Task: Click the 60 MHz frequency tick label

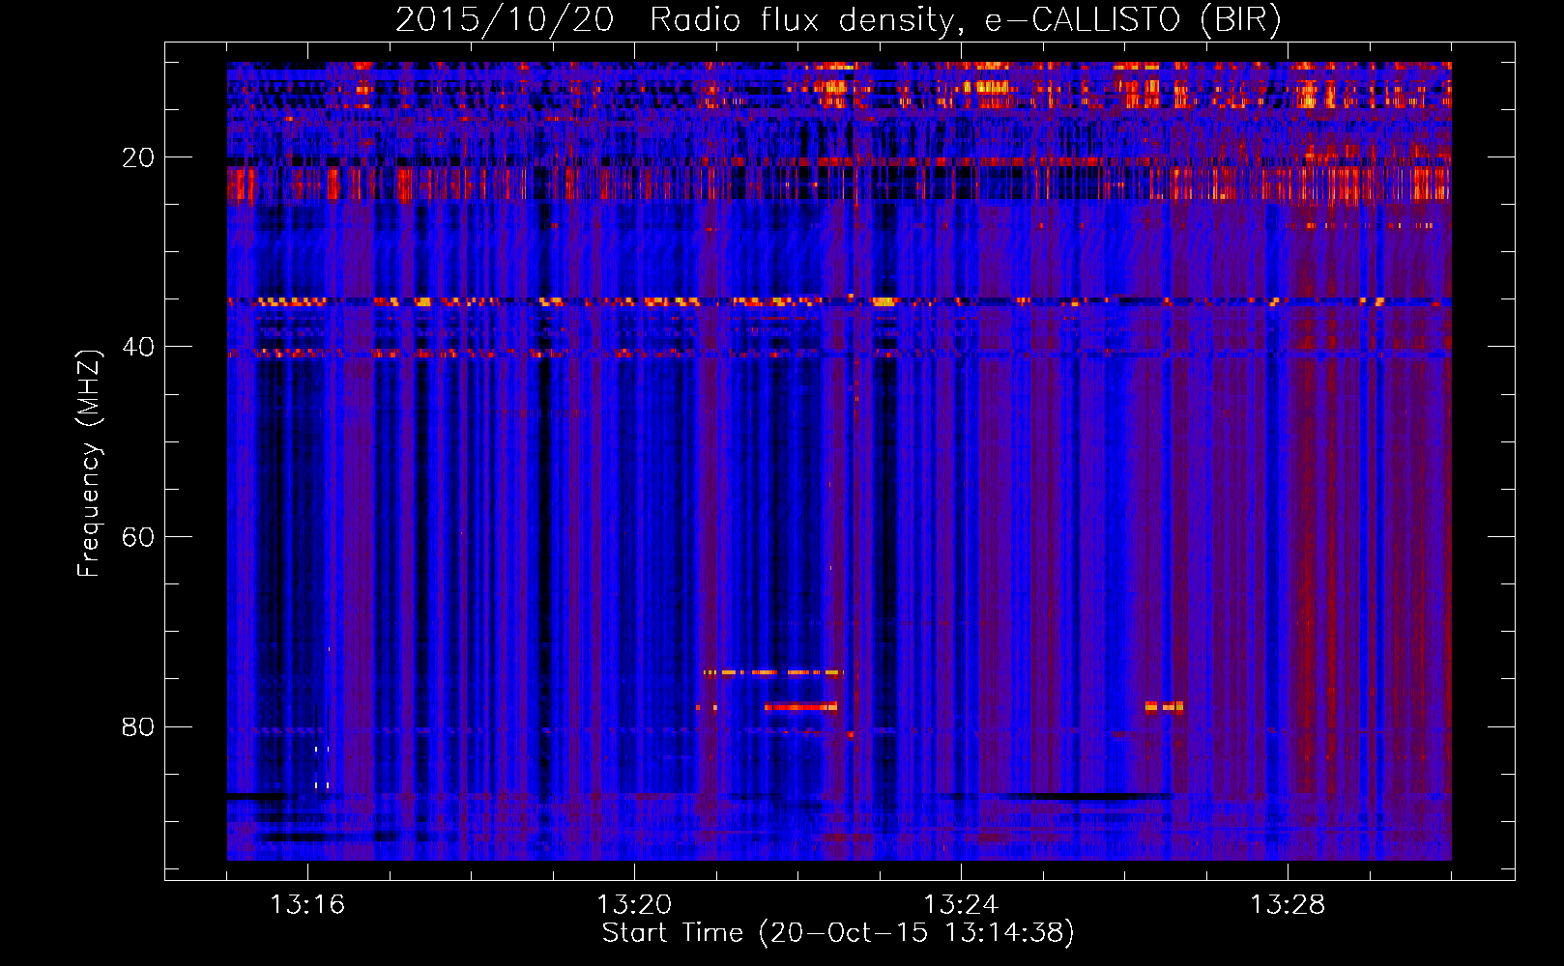Action: (138, 537)
